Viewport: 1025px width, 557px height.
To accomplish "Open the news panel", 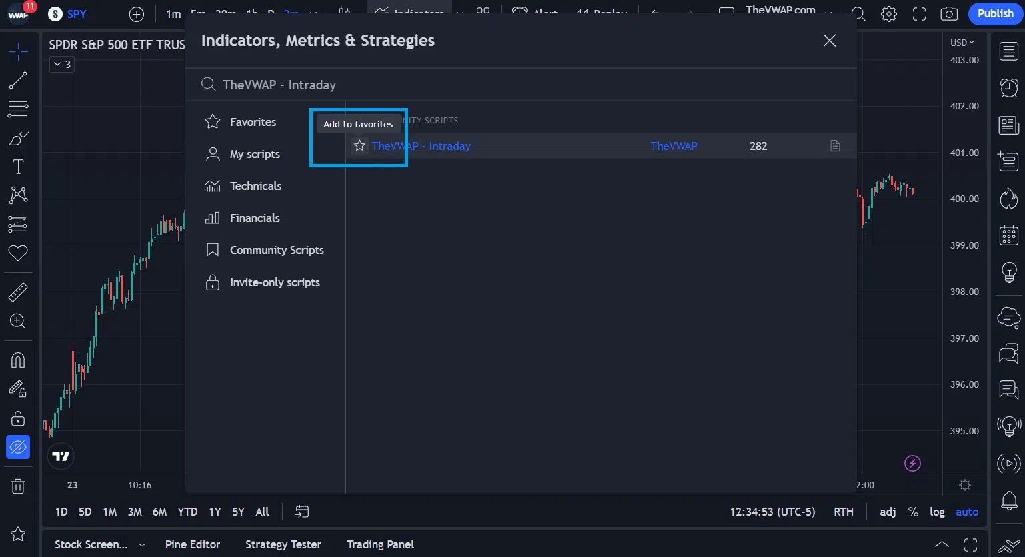I will click(1009, 125).
